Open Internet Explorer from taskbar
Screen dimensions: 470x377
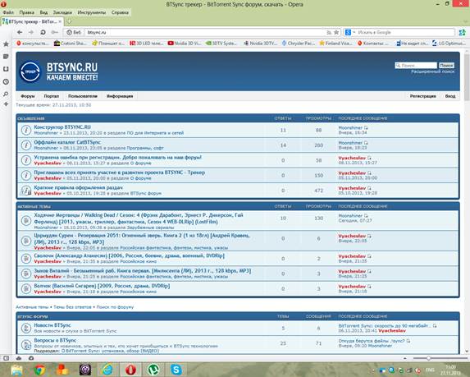tap(107, 370)
